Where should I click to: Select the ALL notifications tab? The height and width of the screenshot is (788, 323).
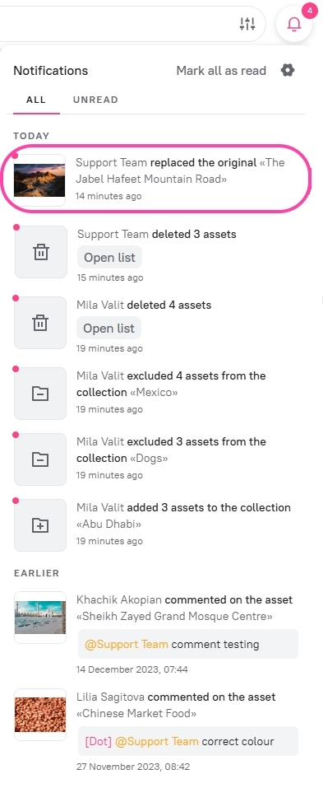[36, 100]
